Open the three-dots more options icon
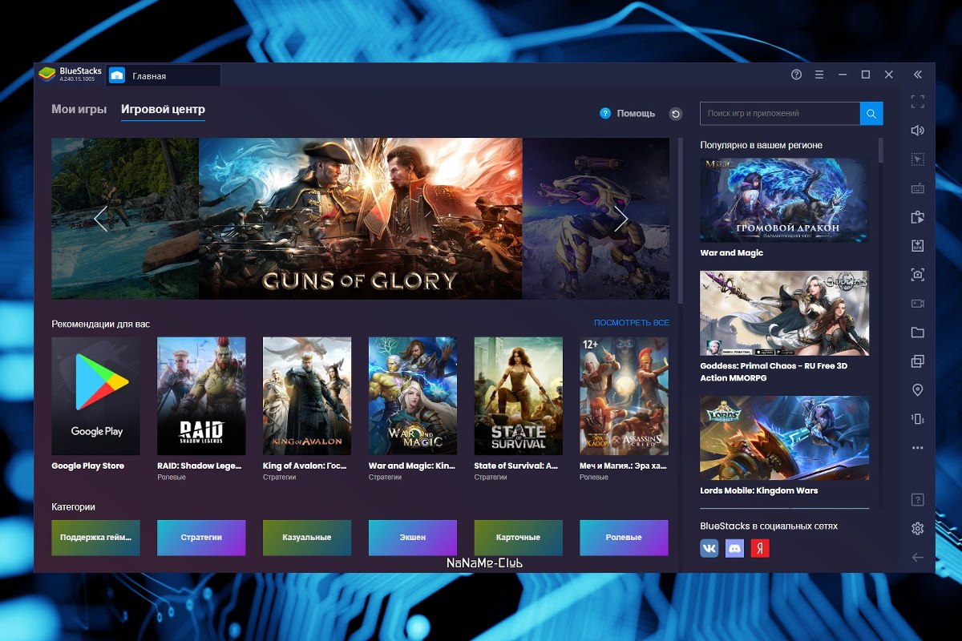The width and height of the screenshot is (962, 641). [918, 448]
